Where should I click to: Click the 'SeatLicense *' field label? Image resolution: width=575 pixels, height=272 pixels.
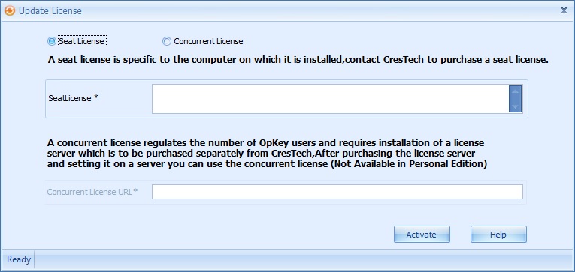click(74, 98)
